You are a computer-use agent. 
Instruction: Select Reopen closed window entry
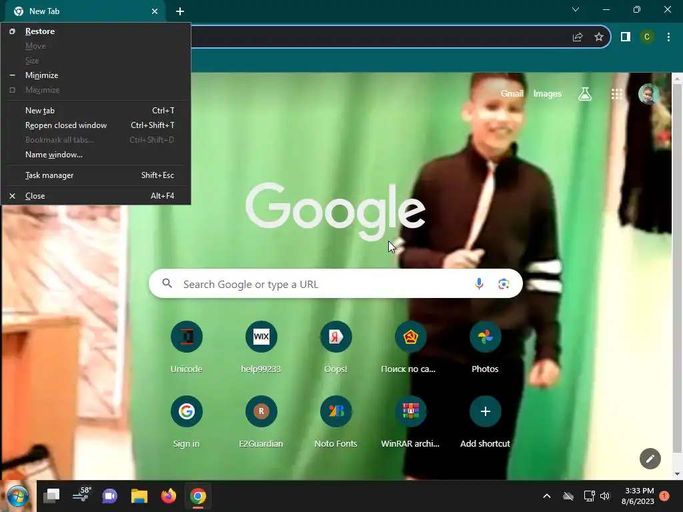(x=96, y=125)
